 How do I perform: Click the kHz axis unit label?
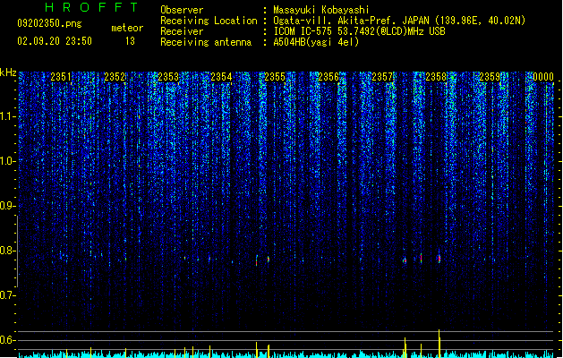pos(8,72)
